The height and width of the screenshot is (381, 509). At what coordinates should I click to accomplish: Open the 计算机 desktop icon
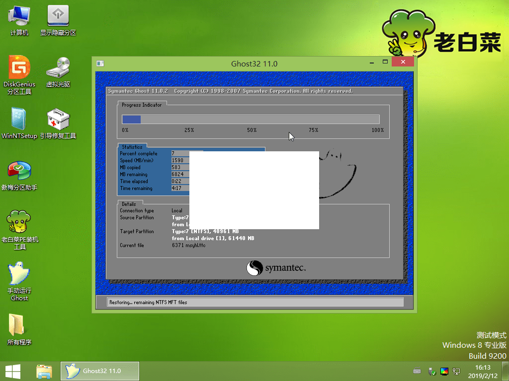(x=19, y=20)
